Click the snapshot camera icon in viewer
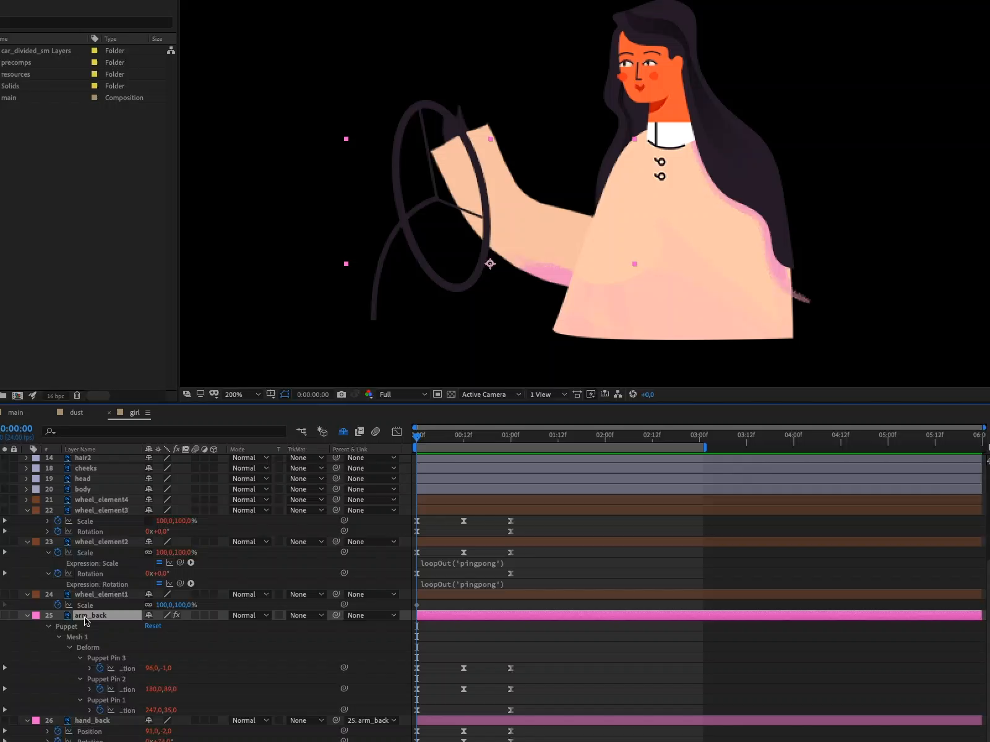990x742 pixels. click(341, 394)
